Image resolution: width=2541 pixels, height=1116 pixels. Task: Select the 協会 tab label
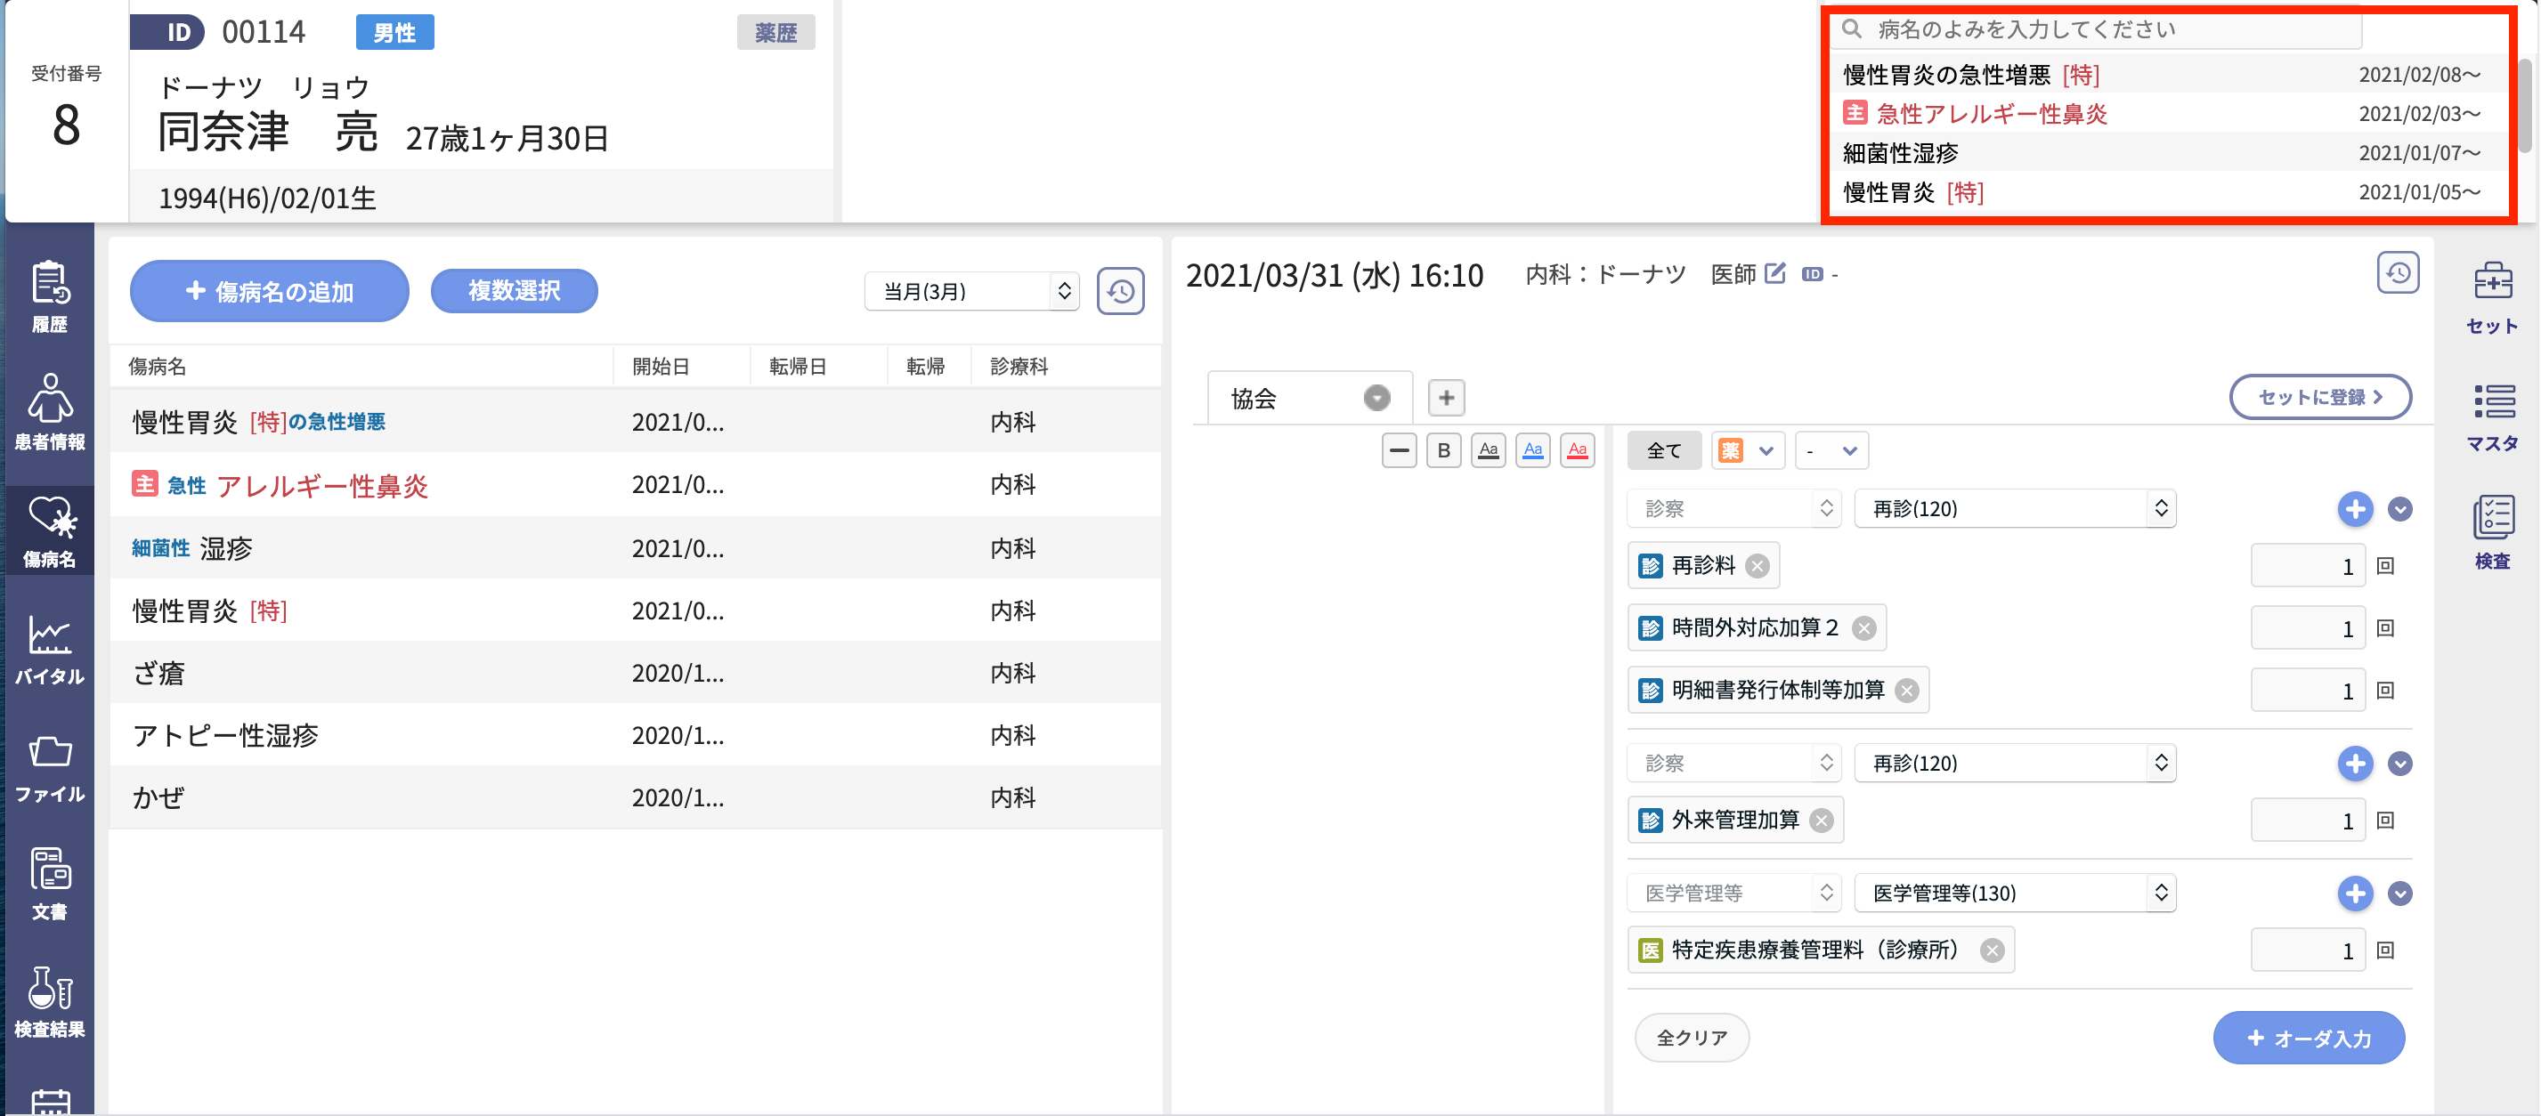(1254, 397)
